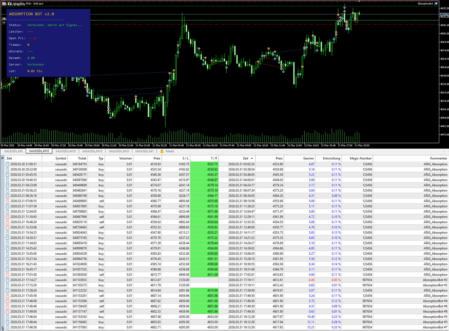
Task: Click the order icon for ticket 340873165
Action: 8,238
